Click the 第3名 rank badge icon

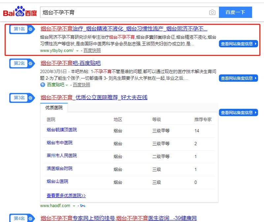(x=22, y=97)
